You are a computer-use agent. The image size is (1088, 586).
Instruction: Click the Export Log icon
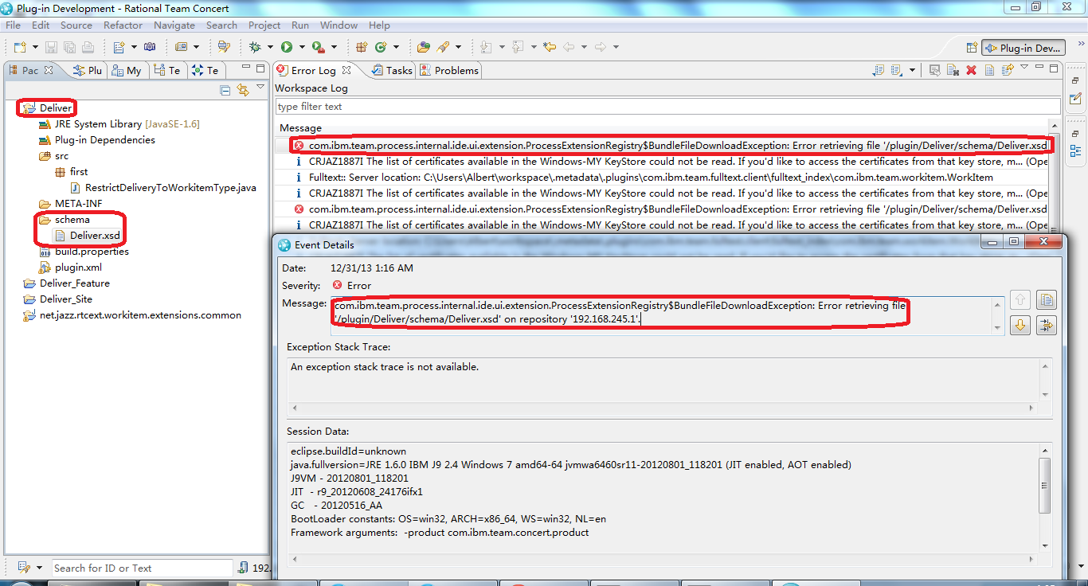879,70
